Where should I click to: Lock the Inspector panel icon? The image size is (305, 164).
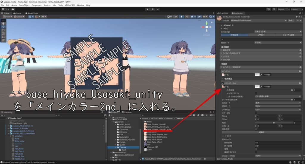click(300, 13)
